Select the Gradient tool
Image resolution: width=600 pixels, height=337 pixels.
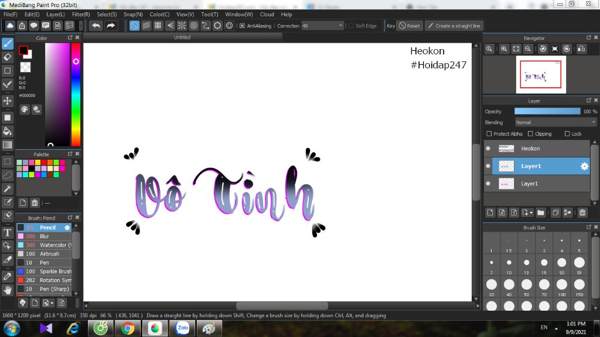click(7, 145)
